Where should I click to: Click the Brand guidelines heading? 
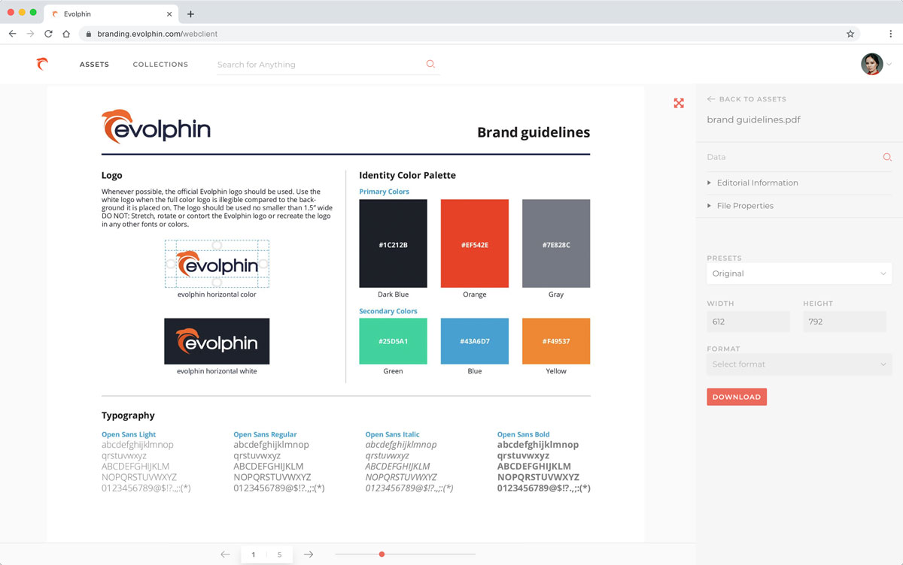[x=534, y=133]
